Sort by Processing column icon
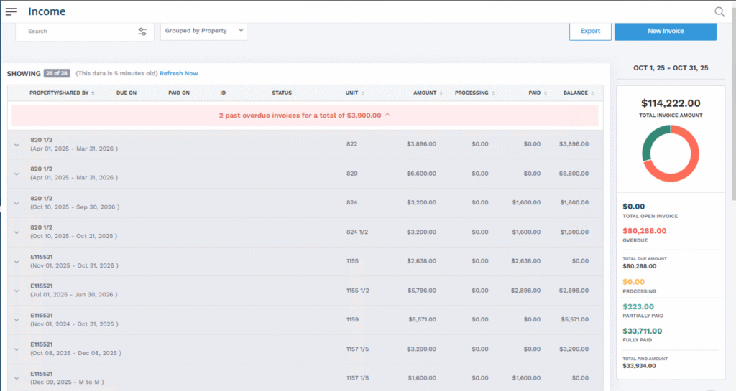The width and height of the screenshot is (736, 391). [493, 93]
